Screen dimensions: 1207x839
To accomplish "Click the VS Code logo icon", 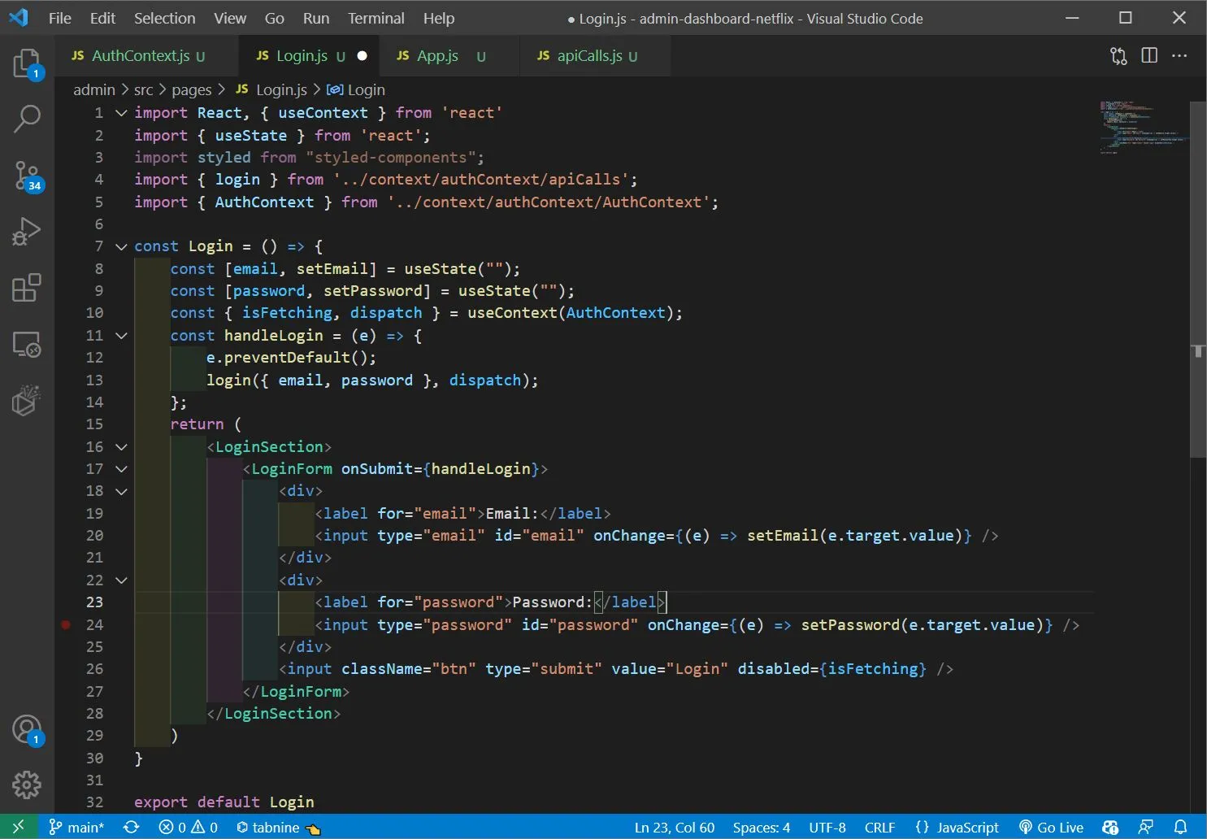I will click(x=19, y=18).
